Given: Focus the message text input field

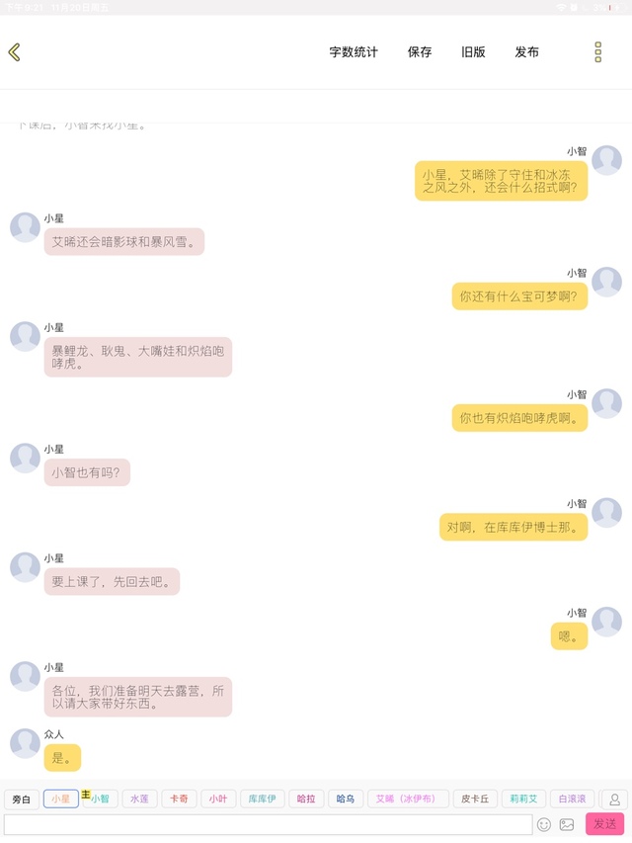Looking at the screenshot, I should [x=269, y=824].
